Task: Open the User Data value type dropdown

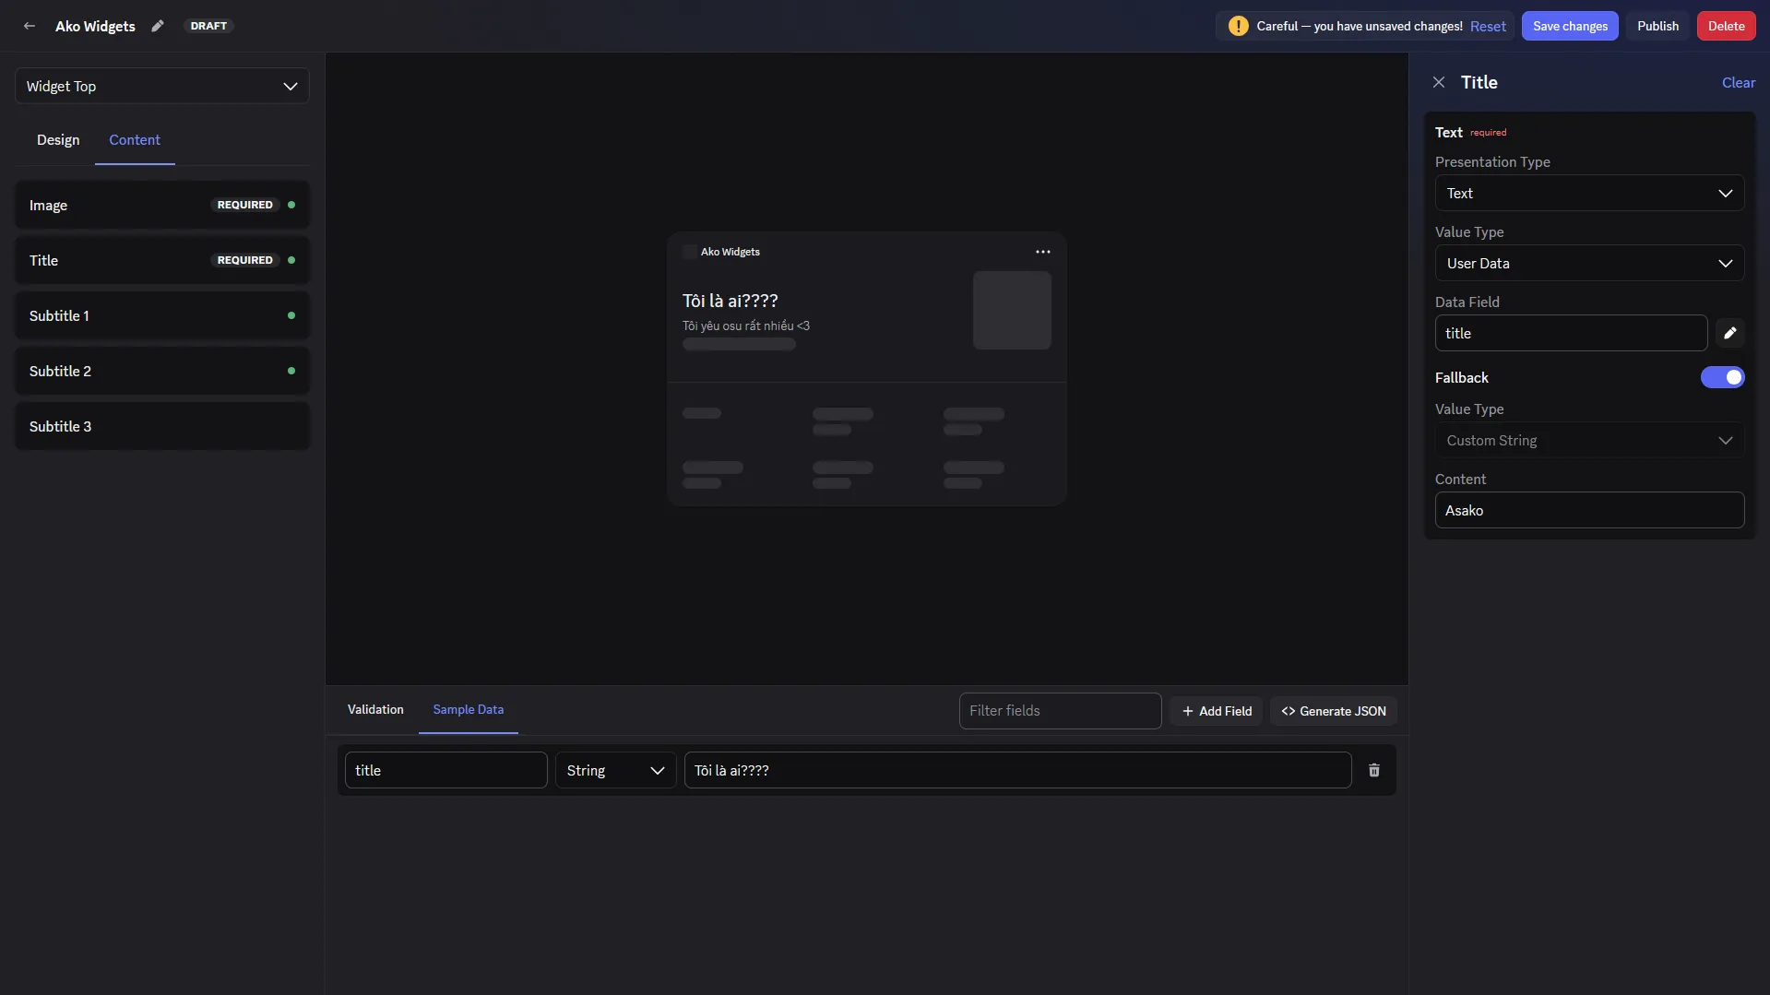Action: click(1589, 263)
